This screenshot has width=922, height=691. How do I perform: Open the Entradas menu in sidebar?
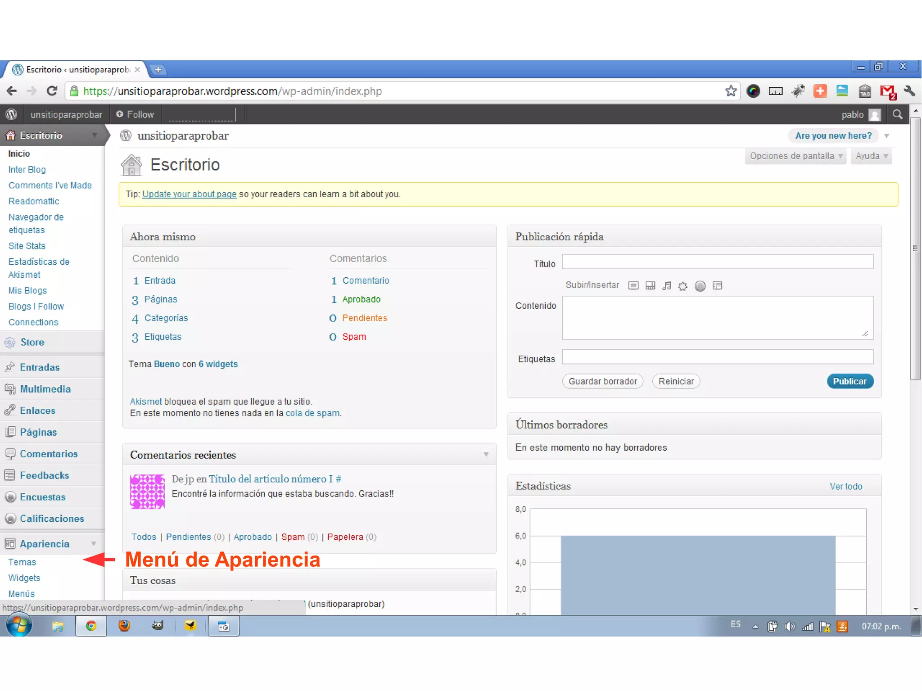click(40, 367)
